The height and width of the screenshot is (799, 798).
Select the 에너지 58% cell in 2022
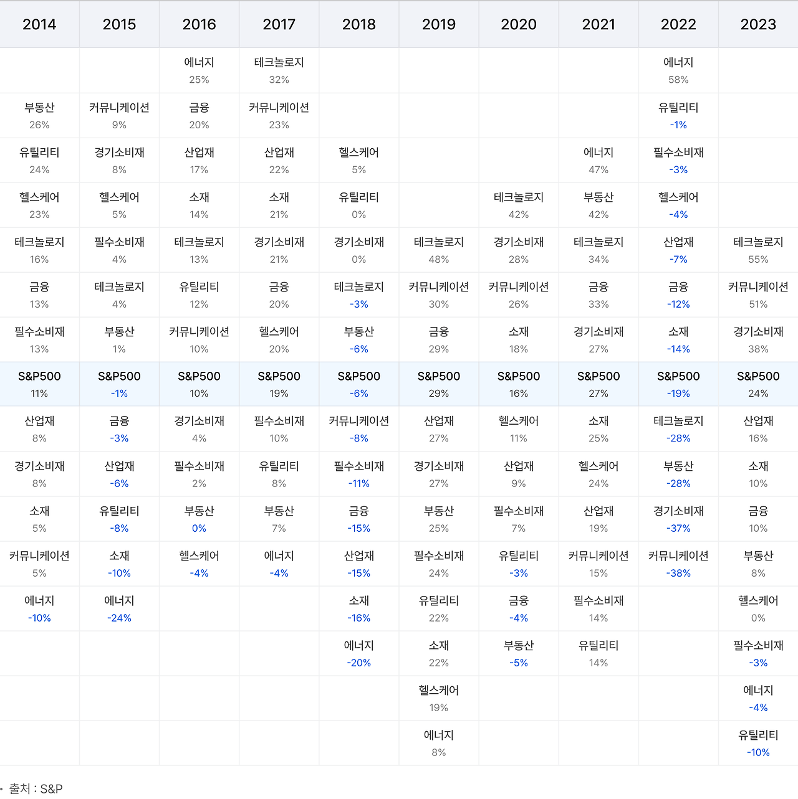[678, 70]
